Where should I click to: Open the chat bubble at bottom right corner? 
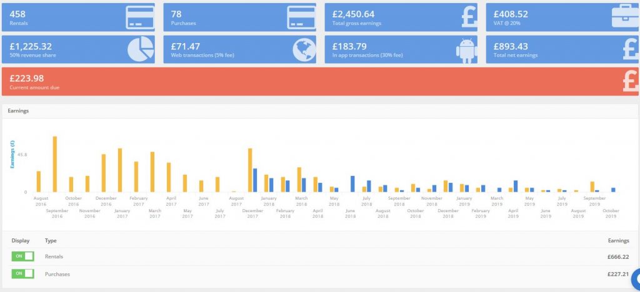click(x=636, y=280)
